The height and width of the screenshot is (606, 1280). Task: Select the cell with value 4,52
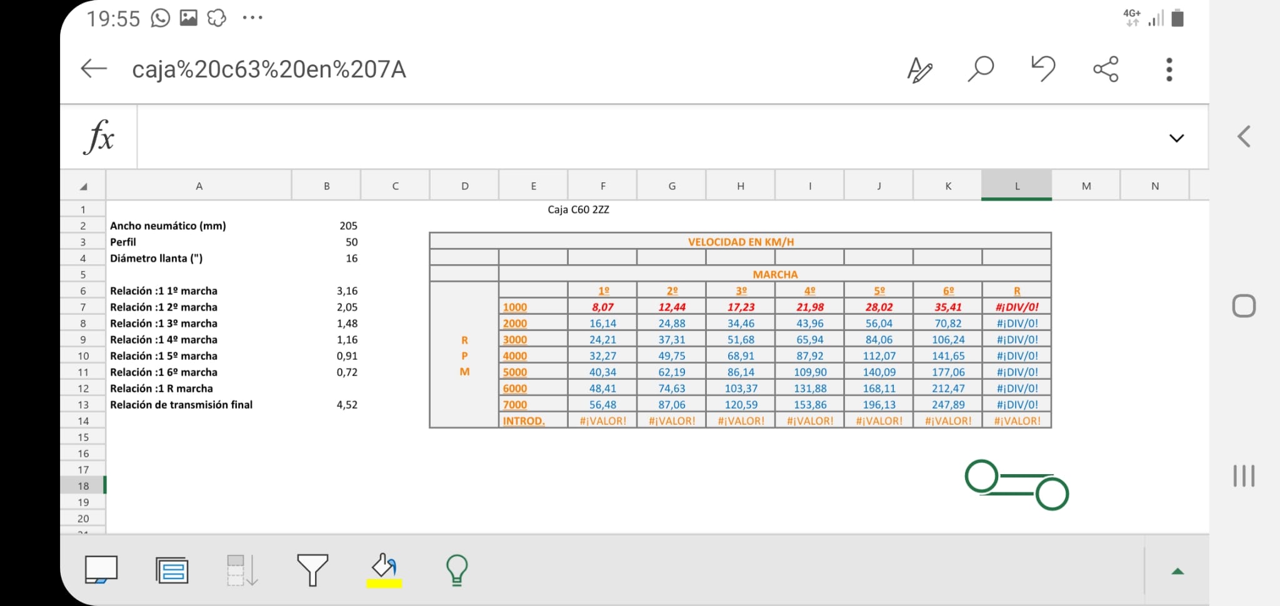326,404
